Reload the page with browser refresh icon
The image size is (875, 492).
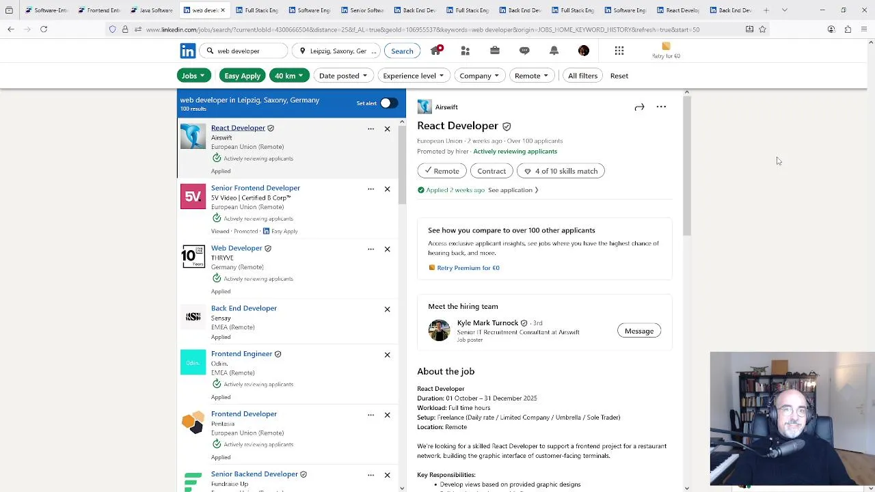pyautogui.click(x=44, y=29)
